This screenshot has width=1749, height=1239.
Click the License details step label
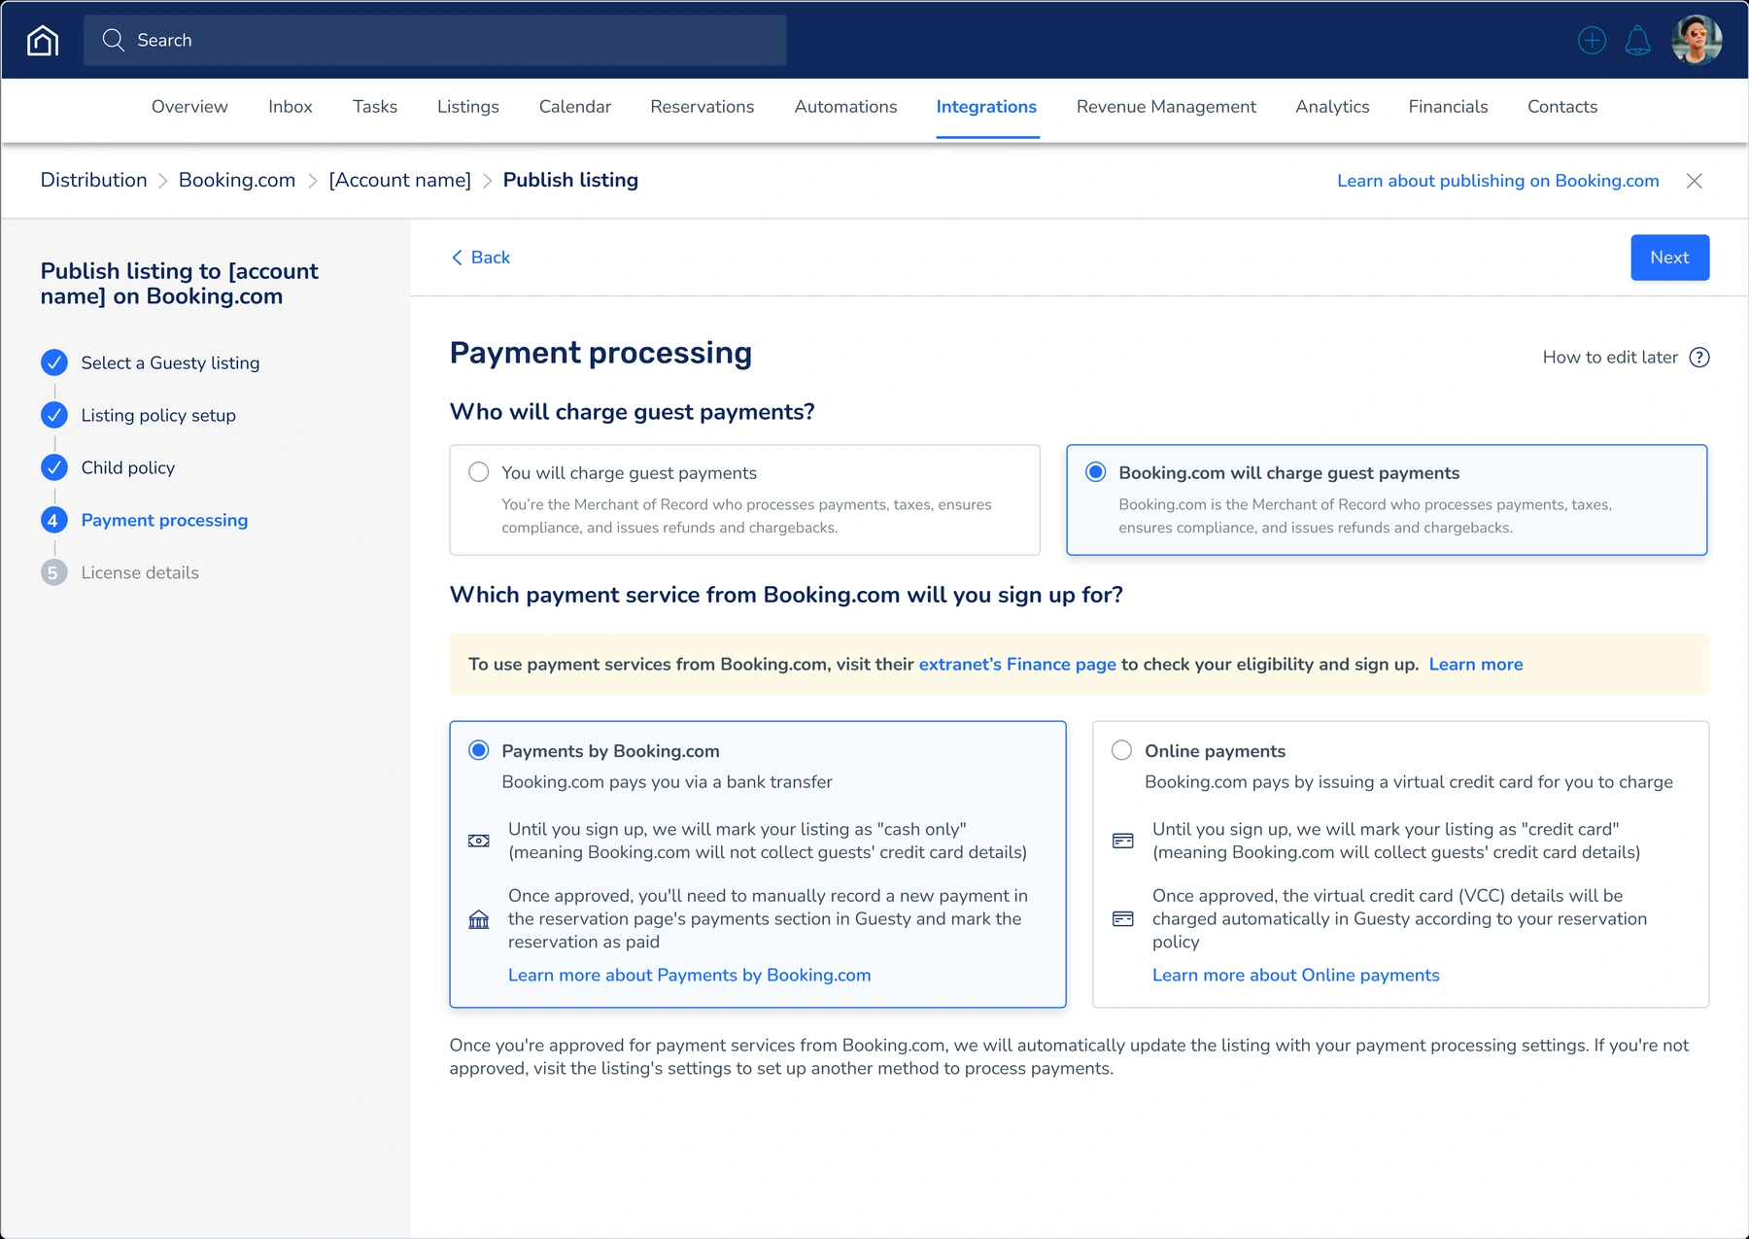pos(140,573)
